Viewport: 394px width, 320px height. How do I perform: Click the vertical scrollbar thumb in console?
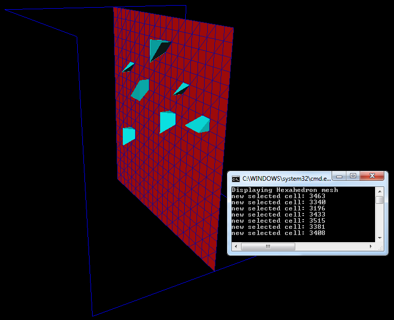point(379,199)
